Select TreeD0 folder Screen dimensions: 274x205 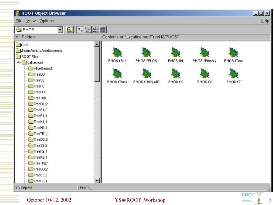tap(36, 74)
